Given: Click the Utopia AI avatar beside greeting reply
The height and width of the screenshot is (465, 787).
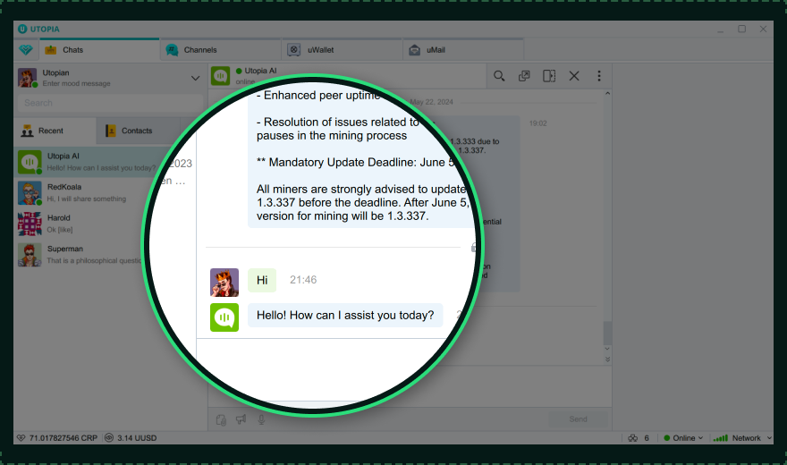Looking at the screenshot, I should pyautogui.click(x=224, y=317).
